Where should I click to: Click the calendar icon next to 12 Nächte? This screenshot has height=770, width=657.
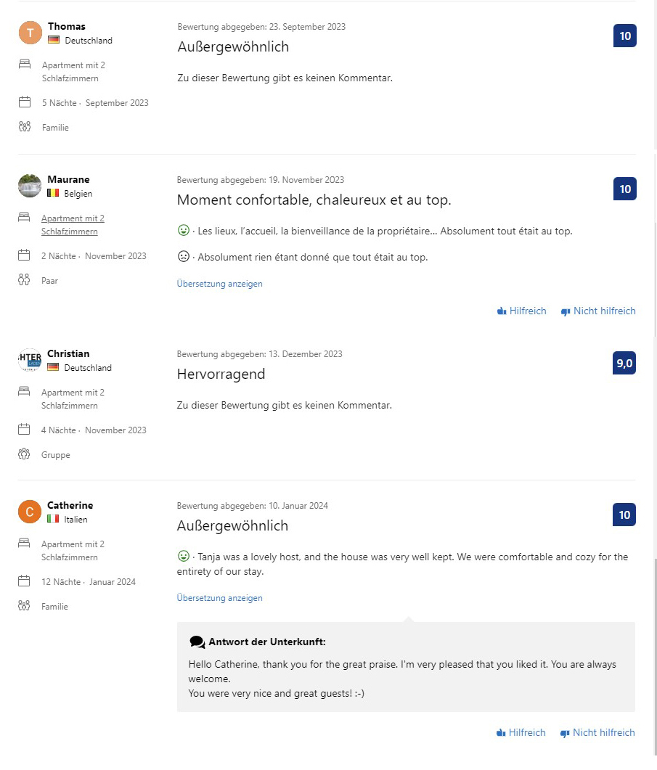(24, 581)
